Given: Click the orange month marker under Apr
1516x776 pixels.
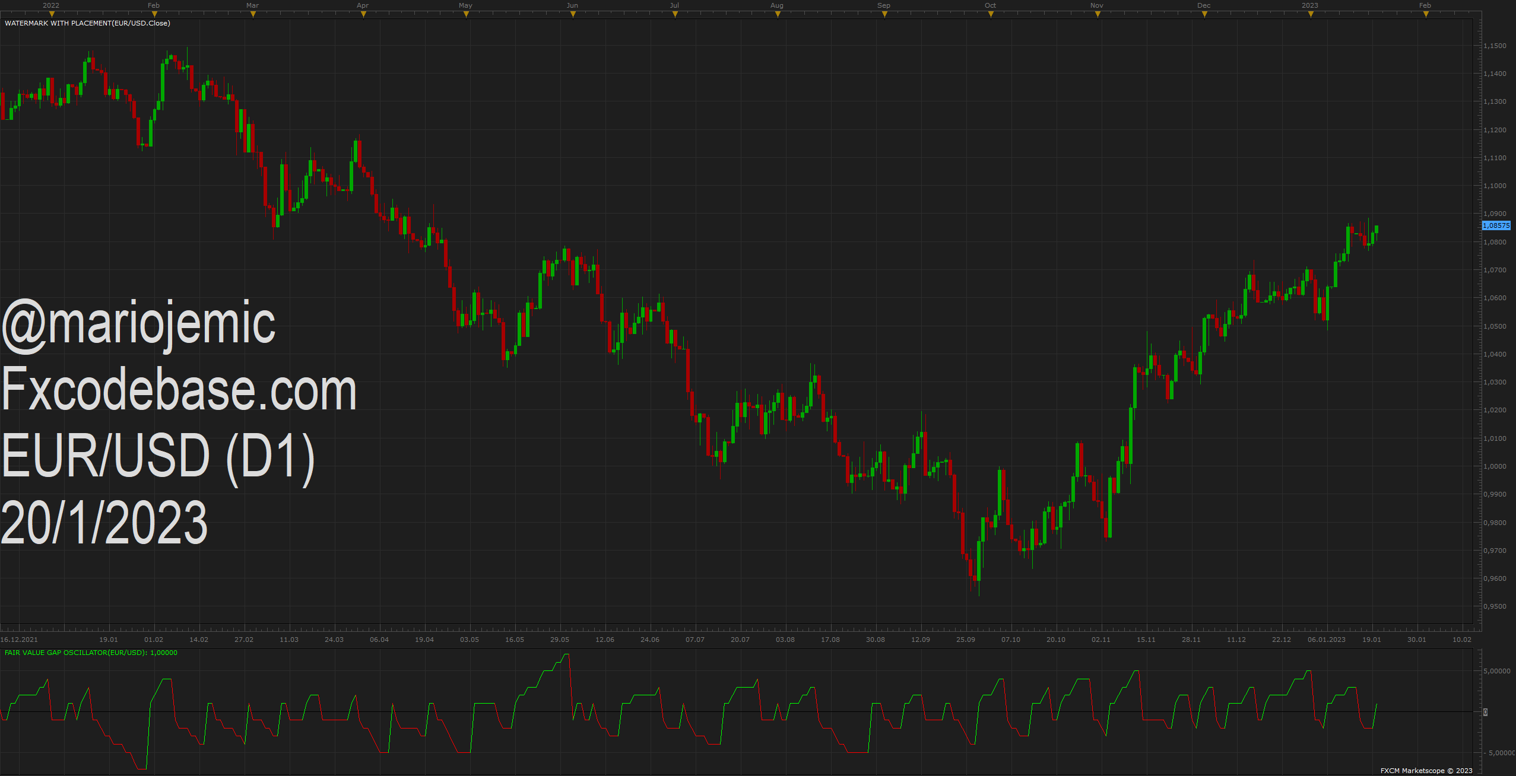Looking at the screenshot, I should coord(363,14).
